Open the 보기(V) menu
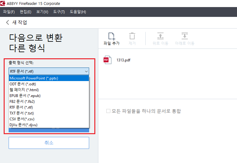 pos(42,12)
